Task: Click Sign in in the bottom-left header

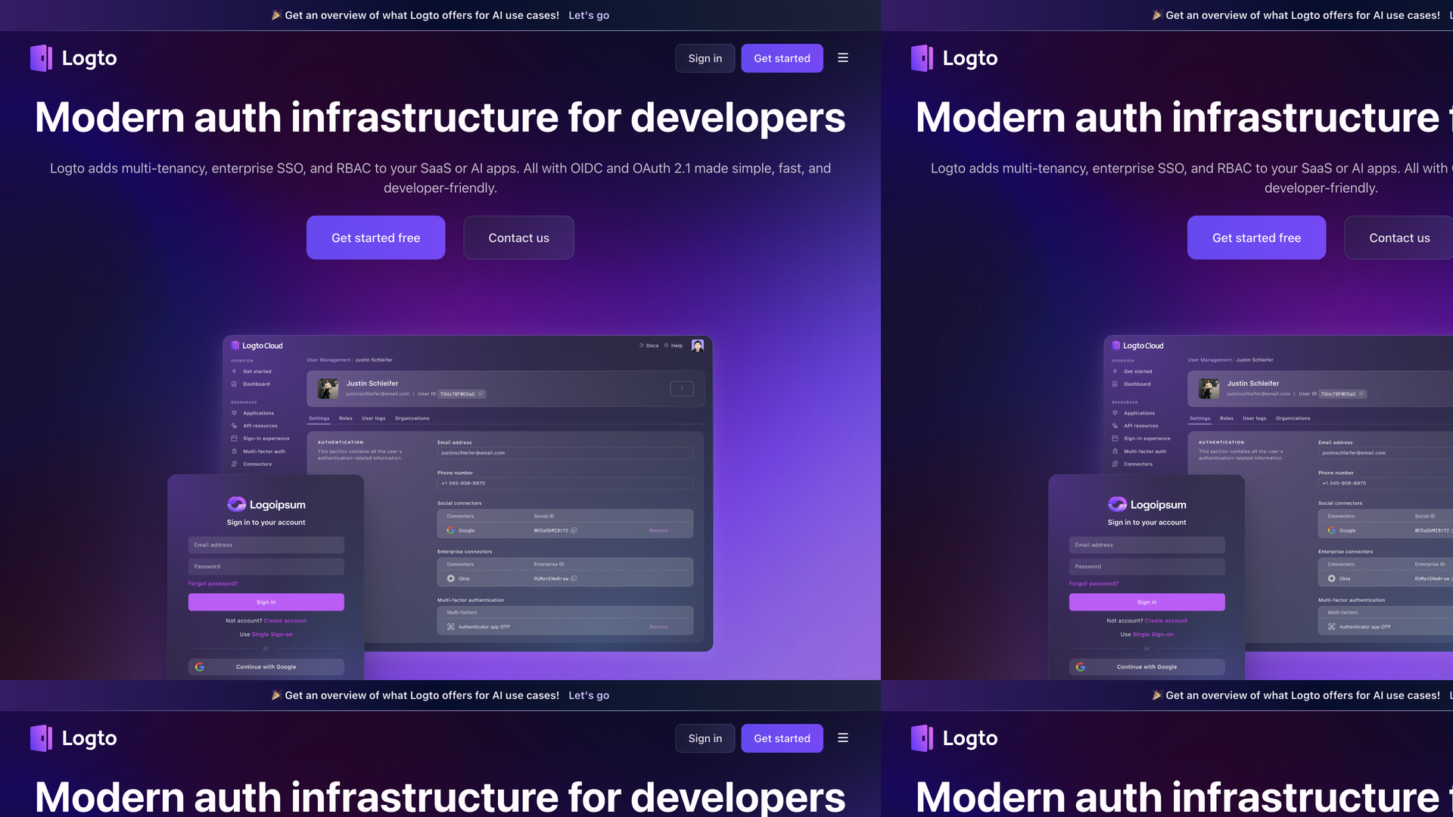Action: 705,738
